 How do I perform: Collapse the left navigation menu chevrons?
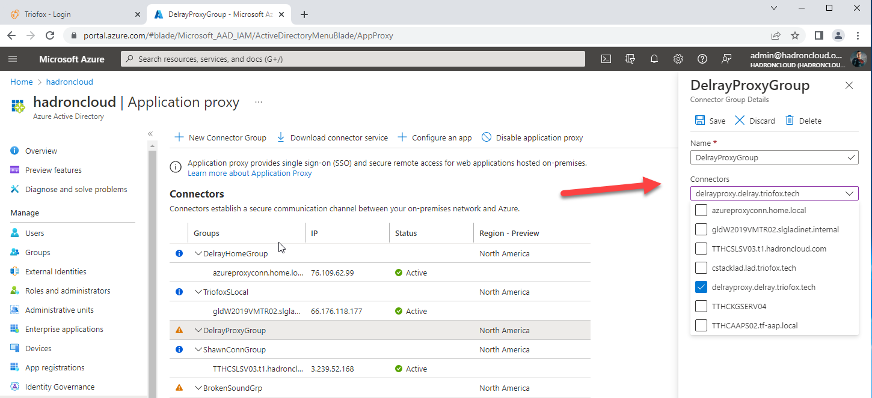pos(150,134)
